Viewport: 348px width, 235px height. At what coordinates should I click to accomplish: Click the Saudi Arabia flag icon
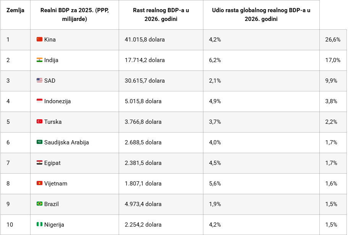point(39,142)
